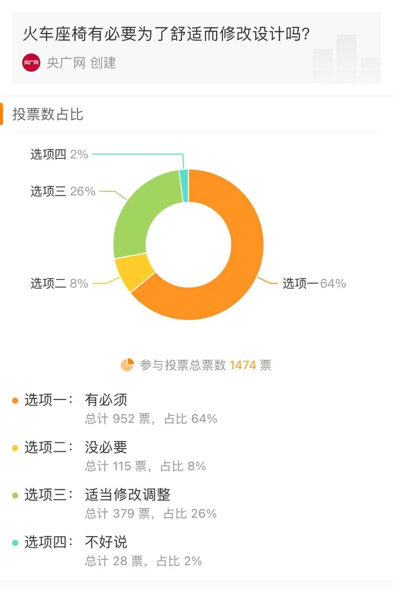Select the teal 2% donut sliver
The image size is (393, 589).
pyautogui.click(x=184, y=186)
